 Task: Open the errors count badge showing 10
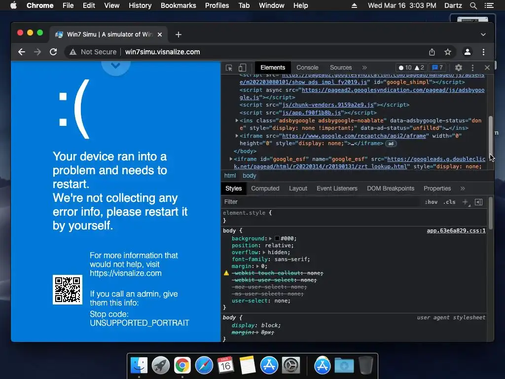(405, 68)
